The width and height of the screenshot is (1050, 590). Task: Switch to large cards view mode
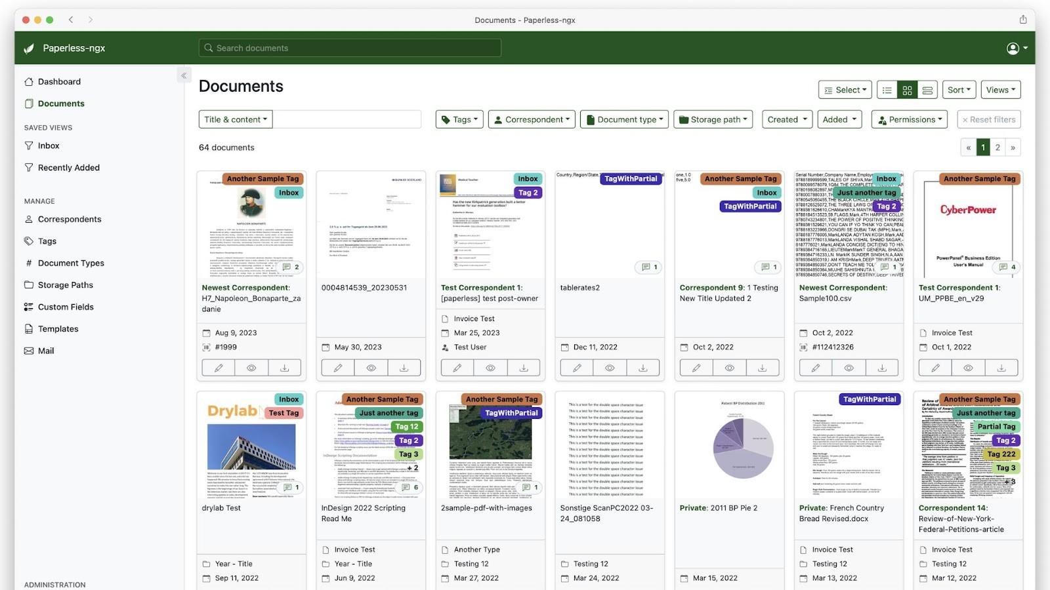(927, 90)
